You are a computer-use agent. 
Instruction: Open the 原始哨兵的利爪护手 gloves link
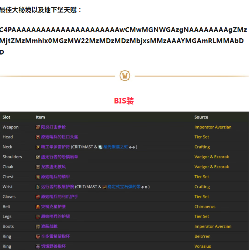tap(59, 197)
